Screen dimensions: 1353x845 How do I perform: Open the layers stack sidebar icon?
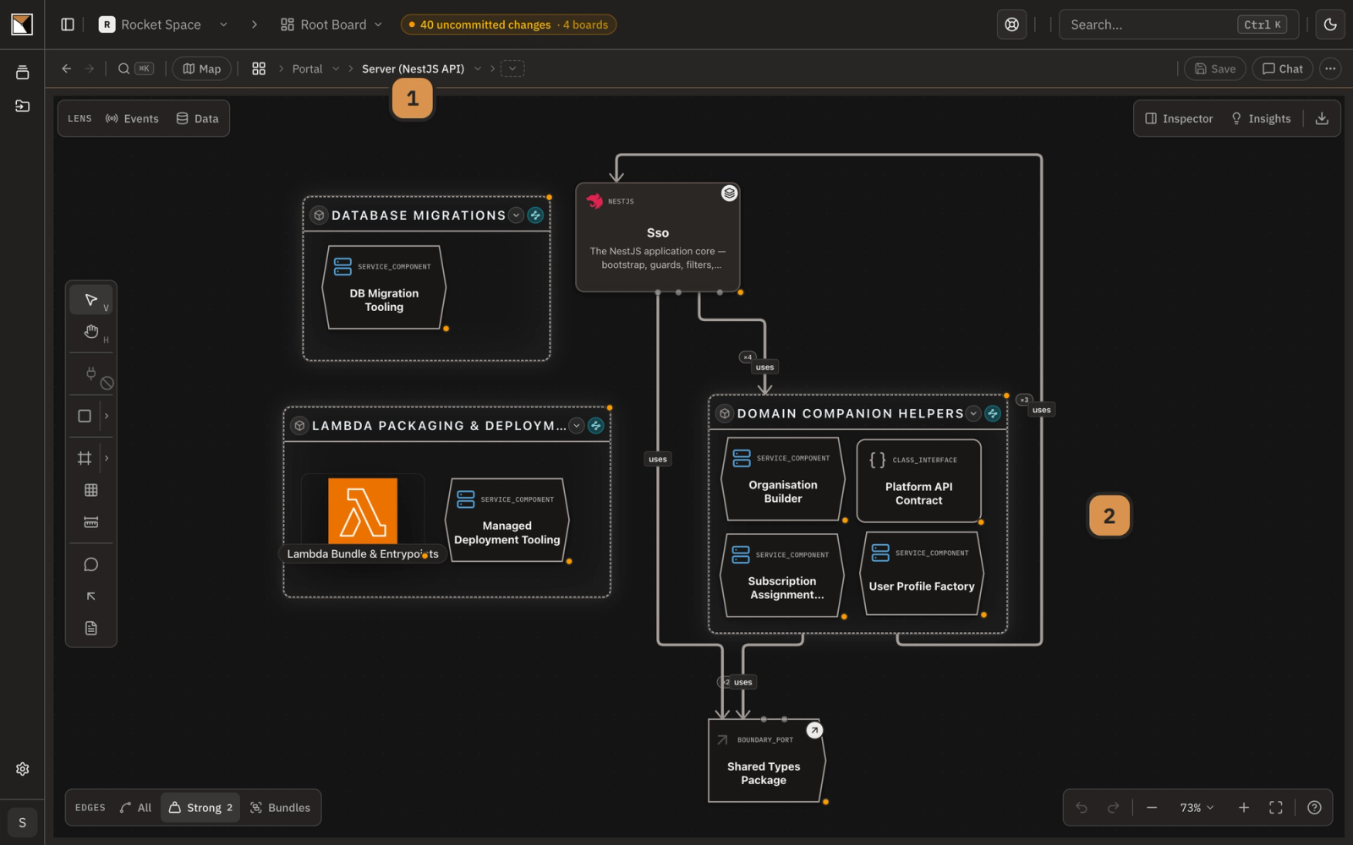22,73
